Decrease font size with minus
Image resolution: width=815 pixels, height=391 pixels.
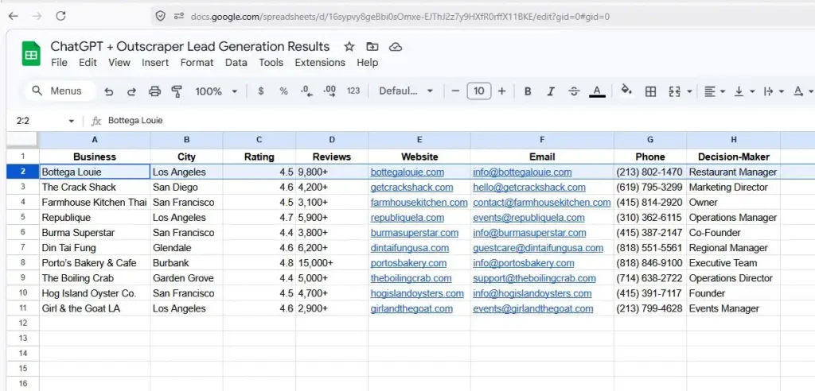point(456,91)
